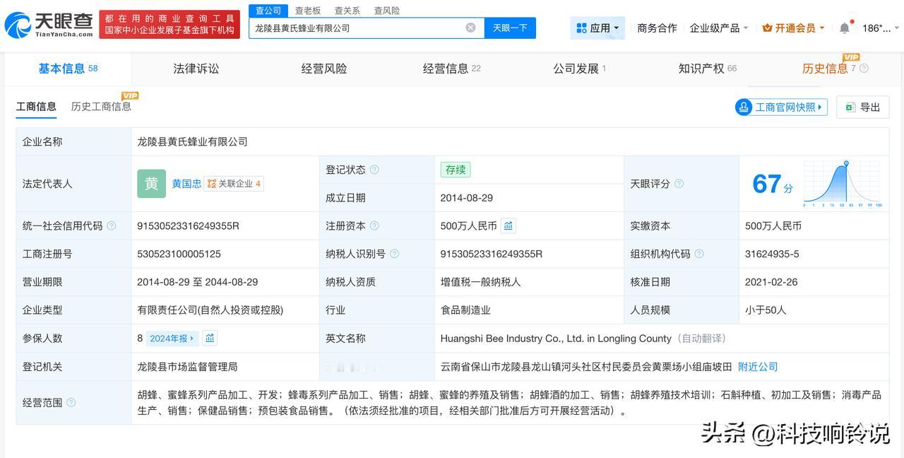
Task: Open the 法律诉讼 tab
Action: 196,68
